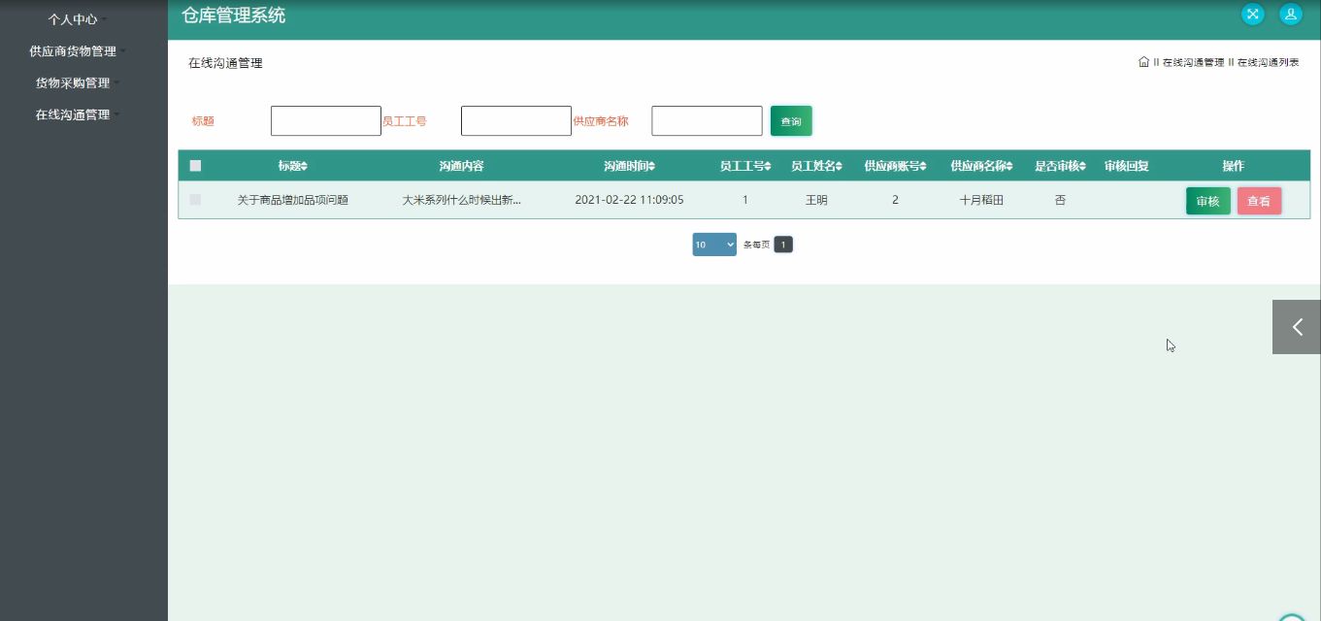Click timestamp 2021-02-22 11:09:05

pos(629,200)
